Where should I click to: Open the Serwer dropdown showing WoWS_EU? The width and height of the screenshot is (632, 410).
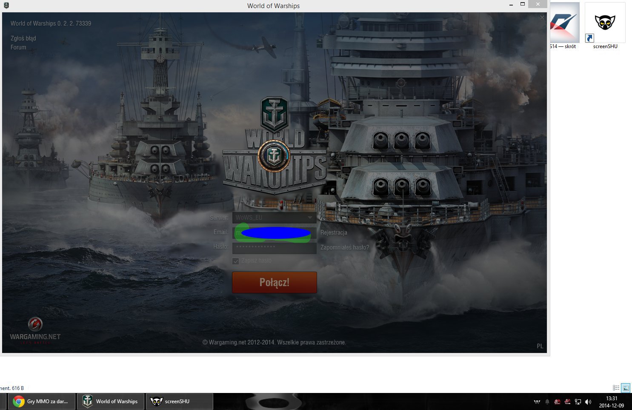pos(275,218)
